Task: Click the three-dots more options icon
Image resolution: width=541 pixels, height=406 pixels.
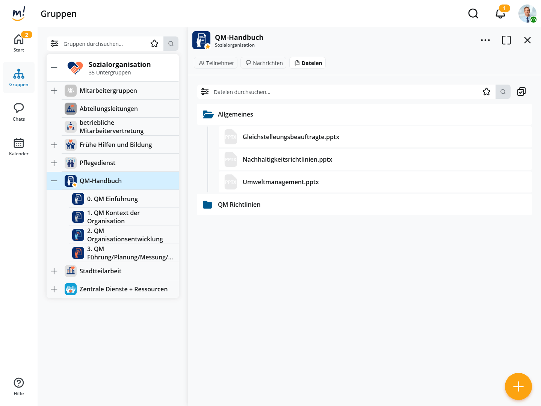Action: (485, 40)
